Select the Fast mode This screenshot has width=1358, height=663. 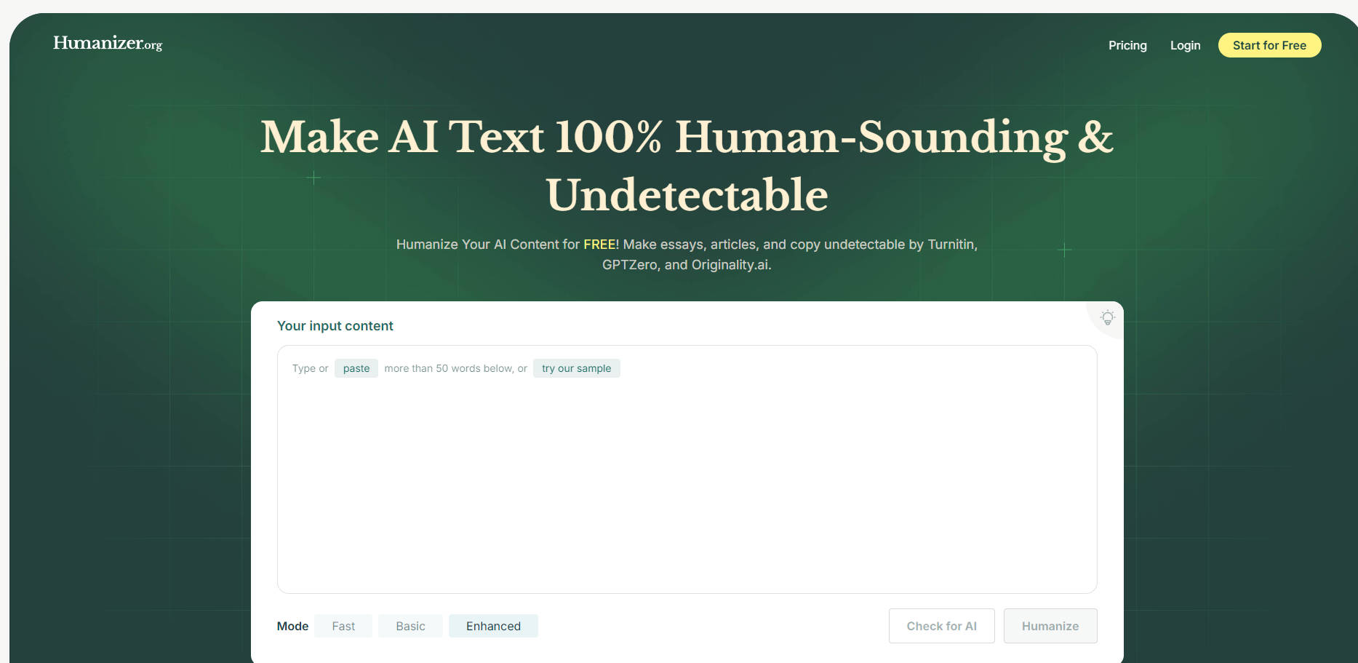click(343, 626)
